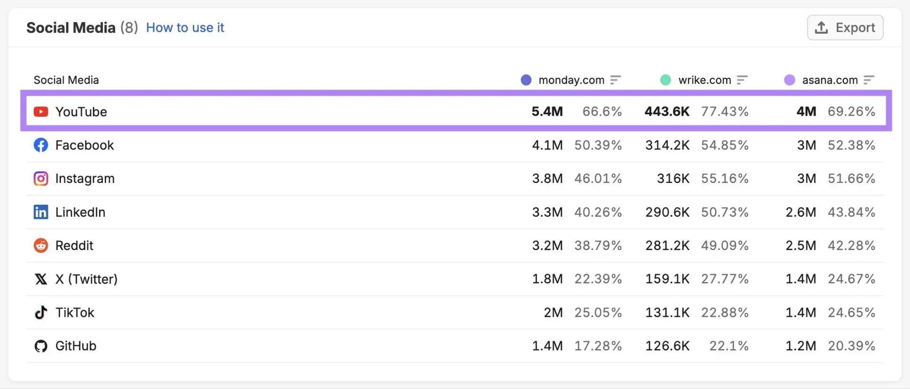Select the TikTok row label

(75, 312)
